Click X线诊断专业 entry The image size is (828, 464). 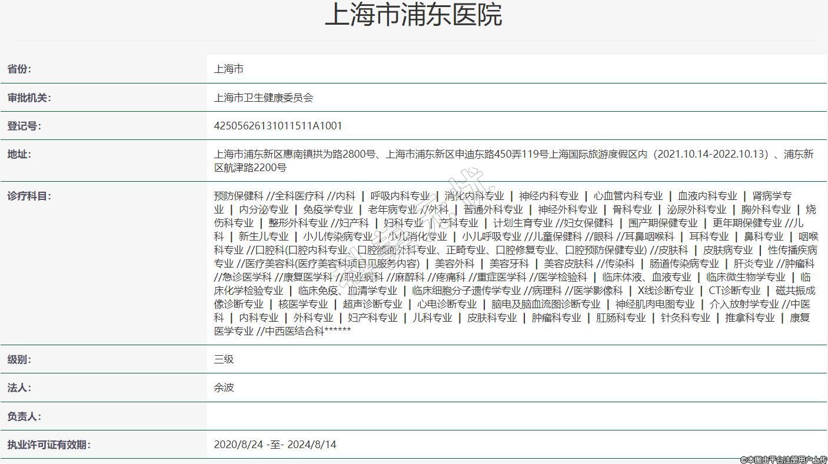point(666,291)
